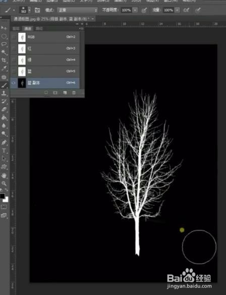
Task: Toggle the Brush panel
Action: pyautogui.click(x=37, y=10)
